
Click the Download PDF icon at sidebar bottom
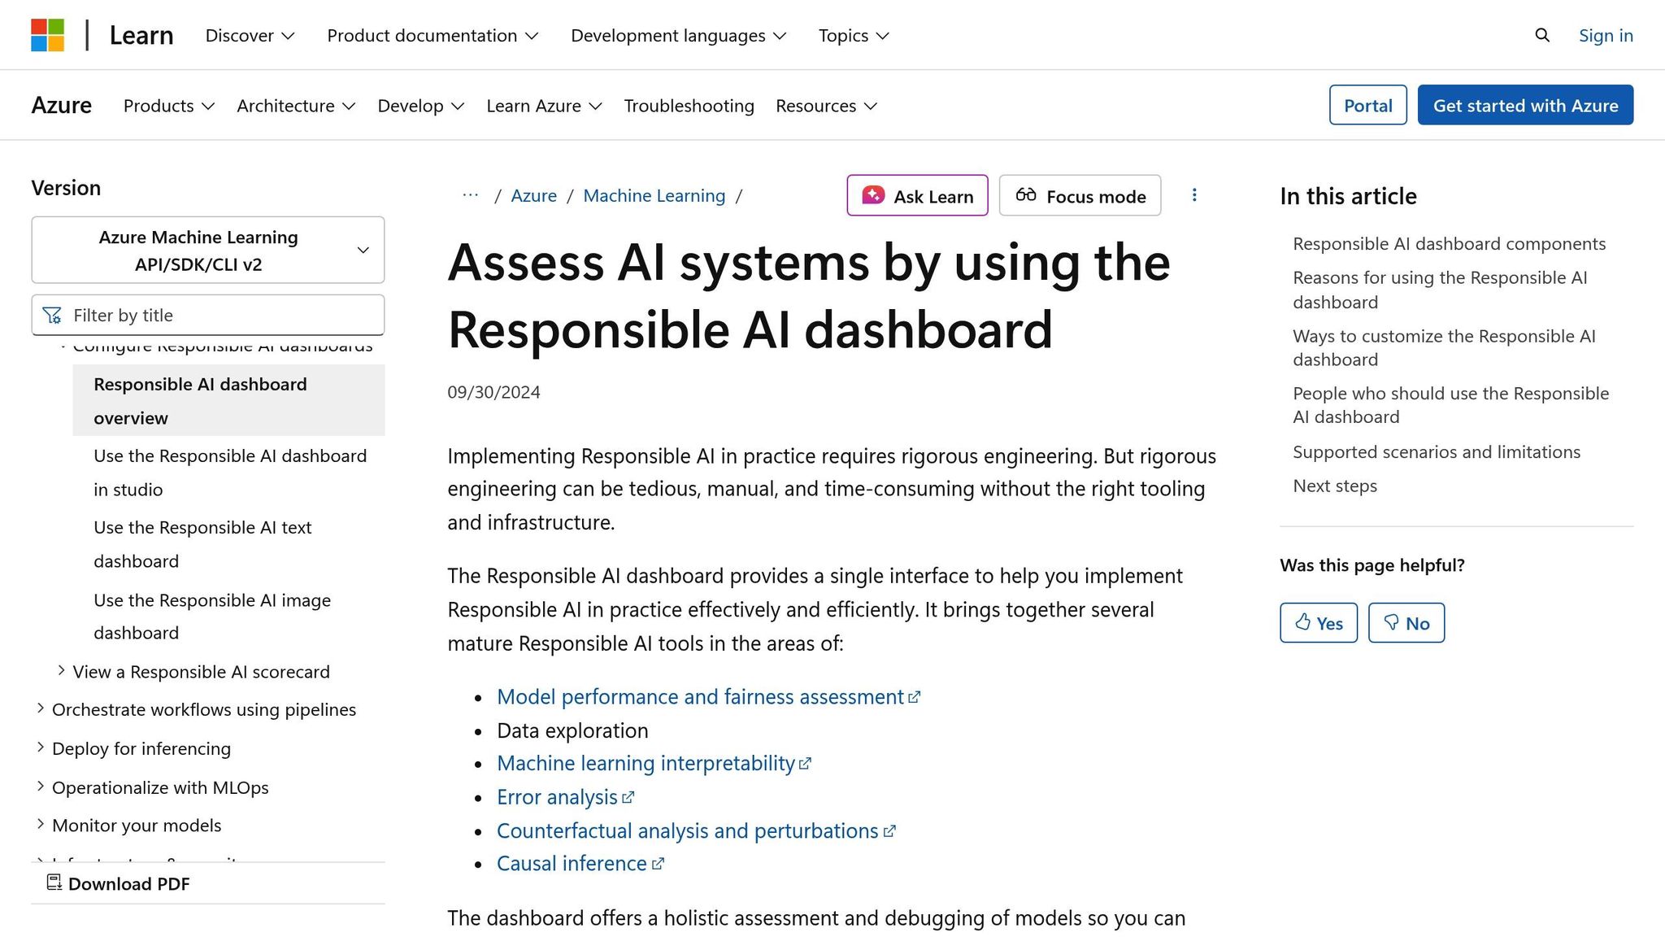[x=54, y=883]
